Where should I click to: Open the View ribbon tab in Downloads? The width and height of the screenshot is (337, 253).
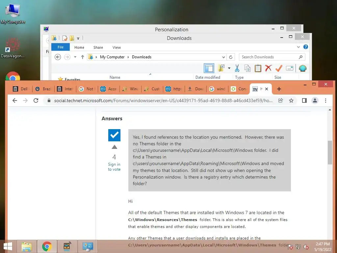(117, 47)
